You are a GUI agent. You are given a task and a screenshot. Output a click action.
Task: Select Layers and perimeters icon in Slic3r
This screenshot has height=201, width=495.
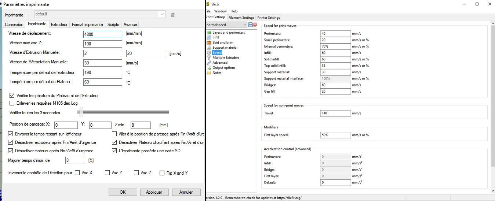coord(209,32)
